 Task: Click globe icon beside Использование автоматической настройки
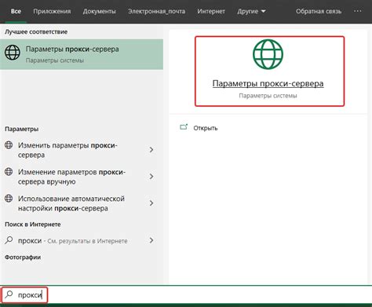9,199
